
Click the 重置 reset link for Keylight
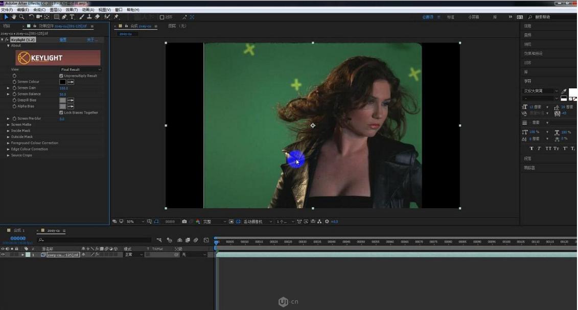[63, 40]
